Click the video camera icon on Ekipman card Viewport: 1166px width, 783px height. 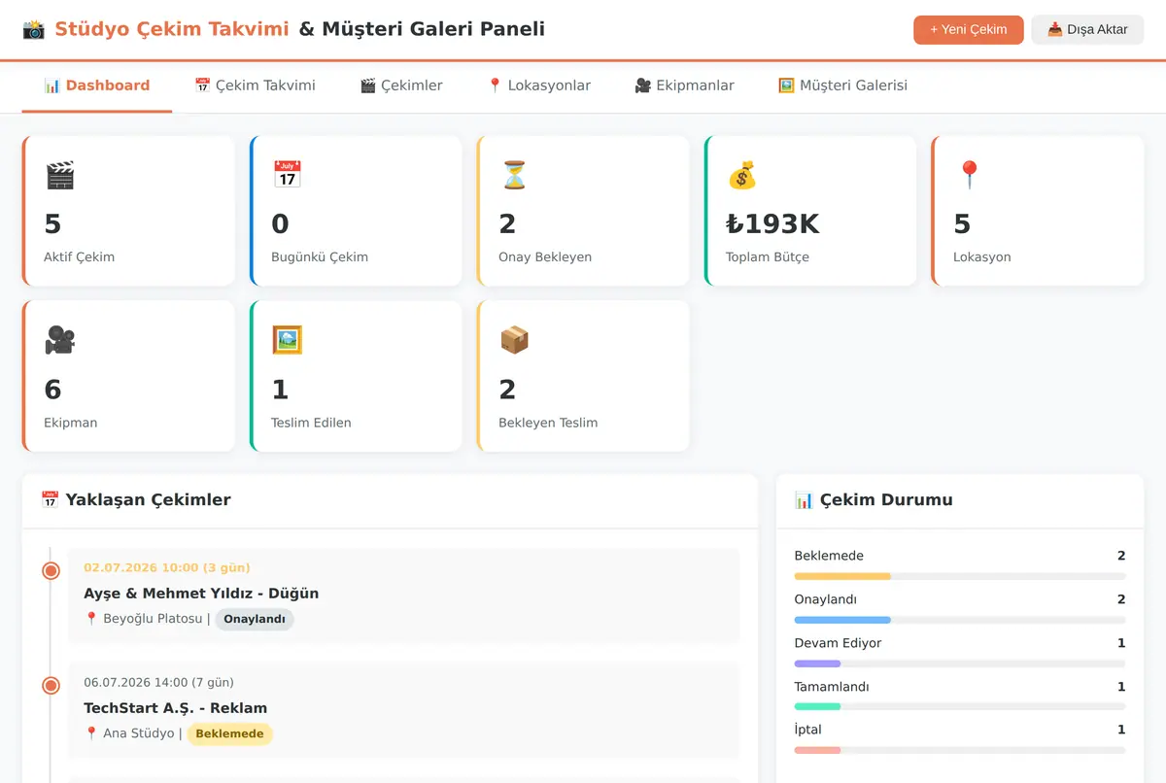(60, 340)
